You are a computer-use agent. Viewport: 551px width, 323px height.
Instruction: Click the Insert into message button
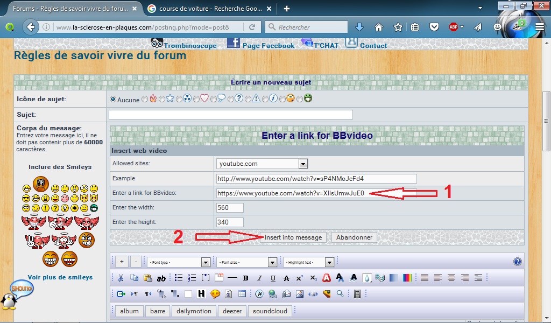(293, 237)
